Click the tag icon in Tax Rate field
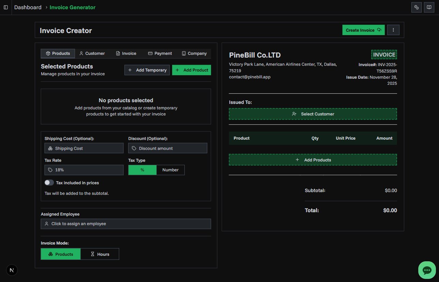The image size is (439, 282). coord(50,170)
